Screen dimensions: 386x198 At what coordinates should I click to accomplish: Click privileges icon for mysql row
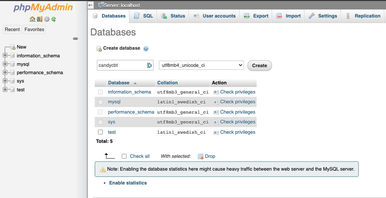tap(216, 102)
